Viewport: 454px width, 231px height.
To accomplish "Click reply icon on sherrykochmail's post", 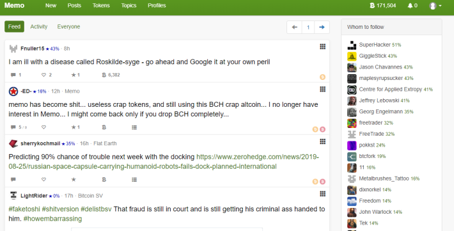I will pyautogui.click(x=13, y=180).
